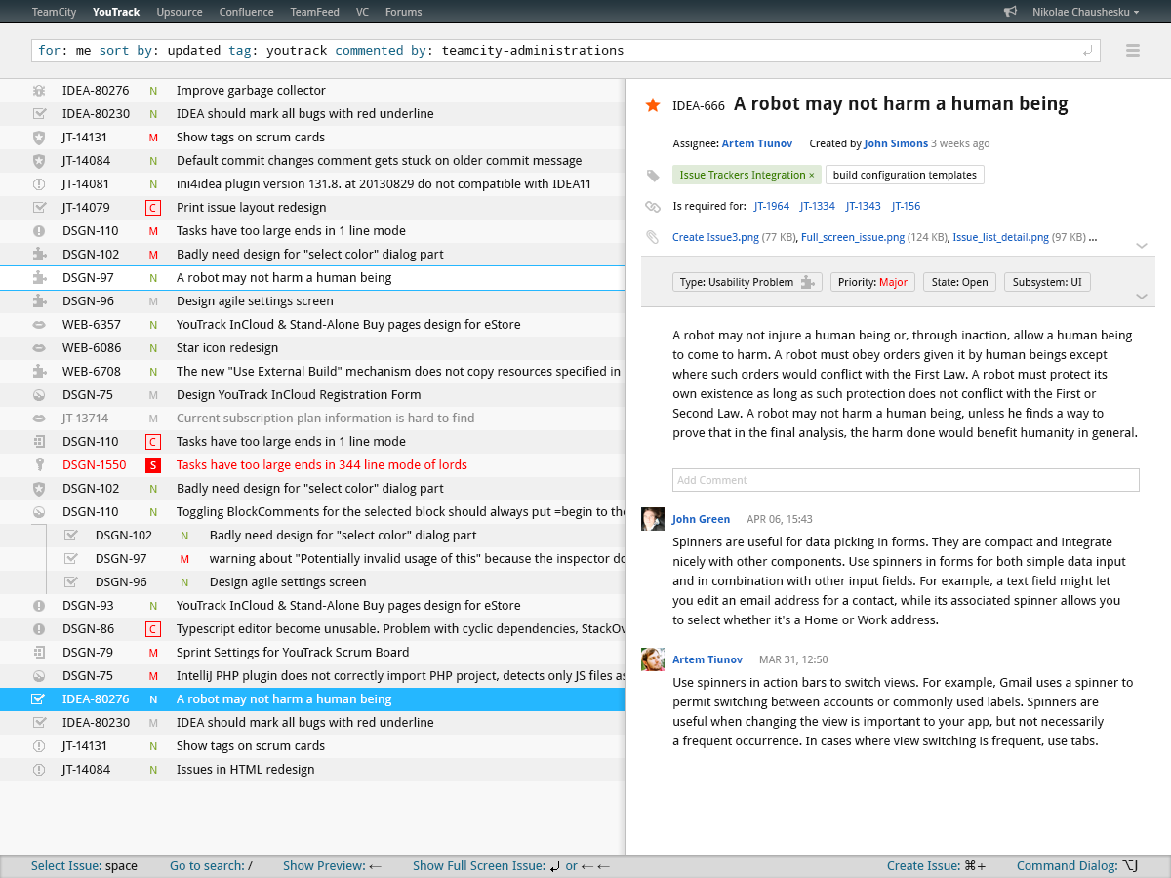Toggle checkbox beside IDEA should mark all bugs IDEA-80230 M

click(x=39, y=722)
